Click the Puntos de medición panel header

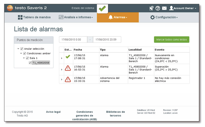tap(34, 40)
